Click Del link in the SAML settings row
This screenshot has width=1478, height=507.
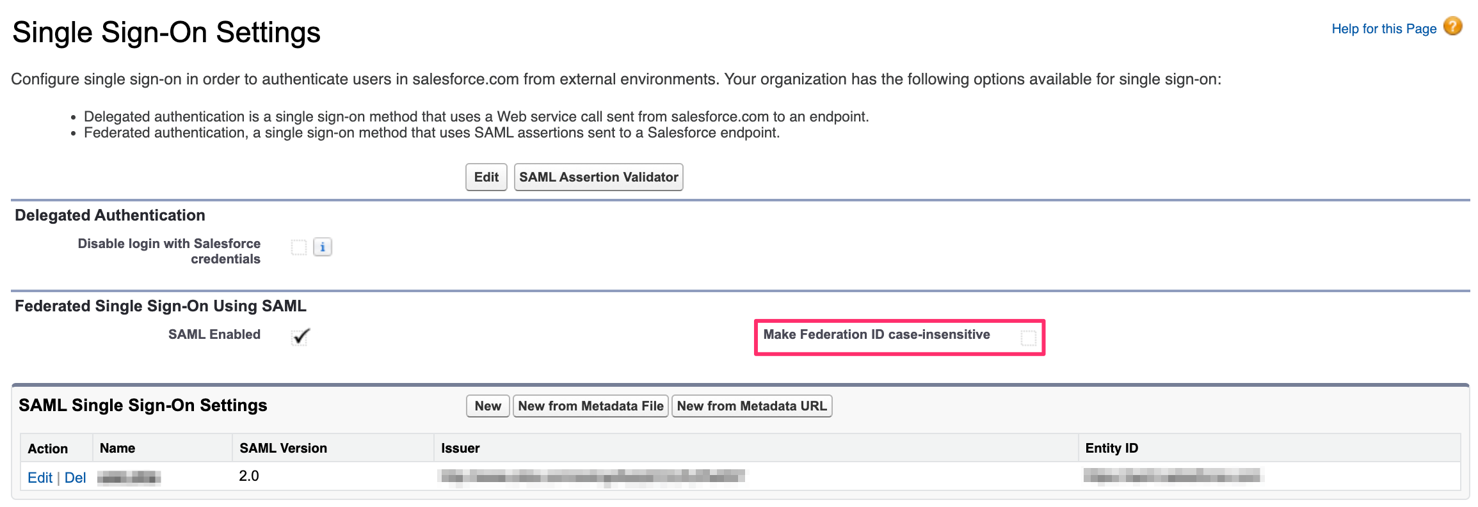tap(75, 478)
